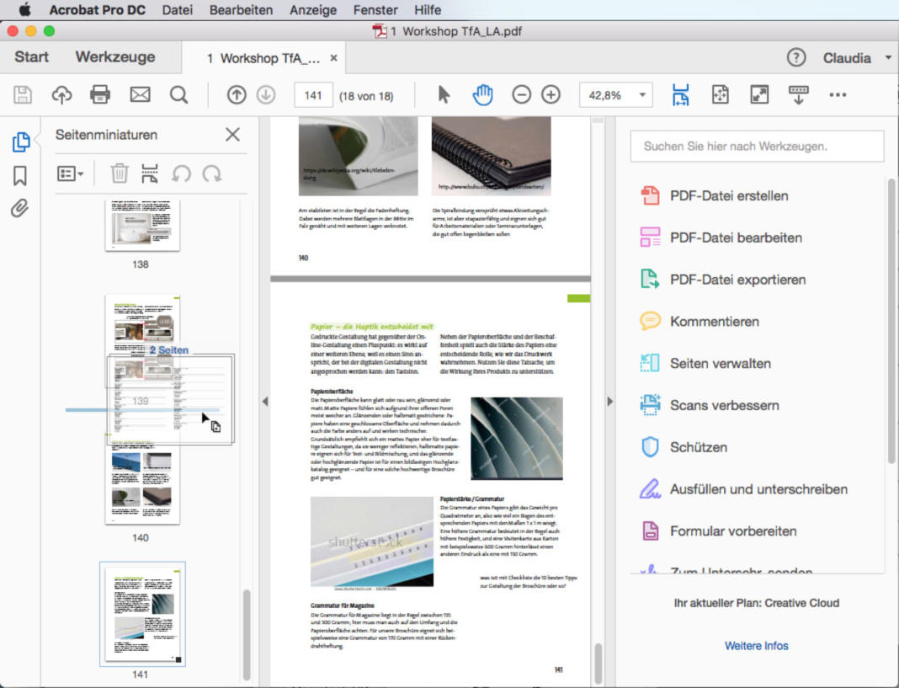
Task: Rotate pages counterclockwise
Action: click(181, 173)
